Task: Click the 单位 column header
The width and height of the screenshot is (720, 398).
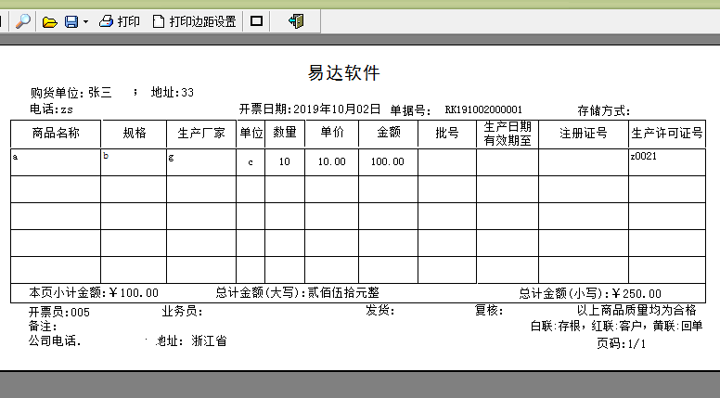Action: click(251, 133)
